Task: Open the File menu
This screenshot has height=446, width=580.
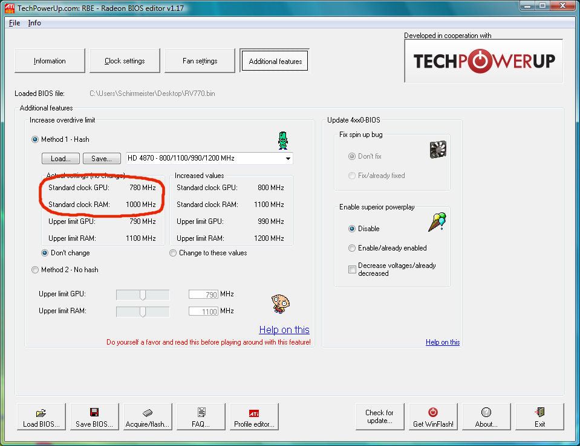Action: [x=15, y=23]
